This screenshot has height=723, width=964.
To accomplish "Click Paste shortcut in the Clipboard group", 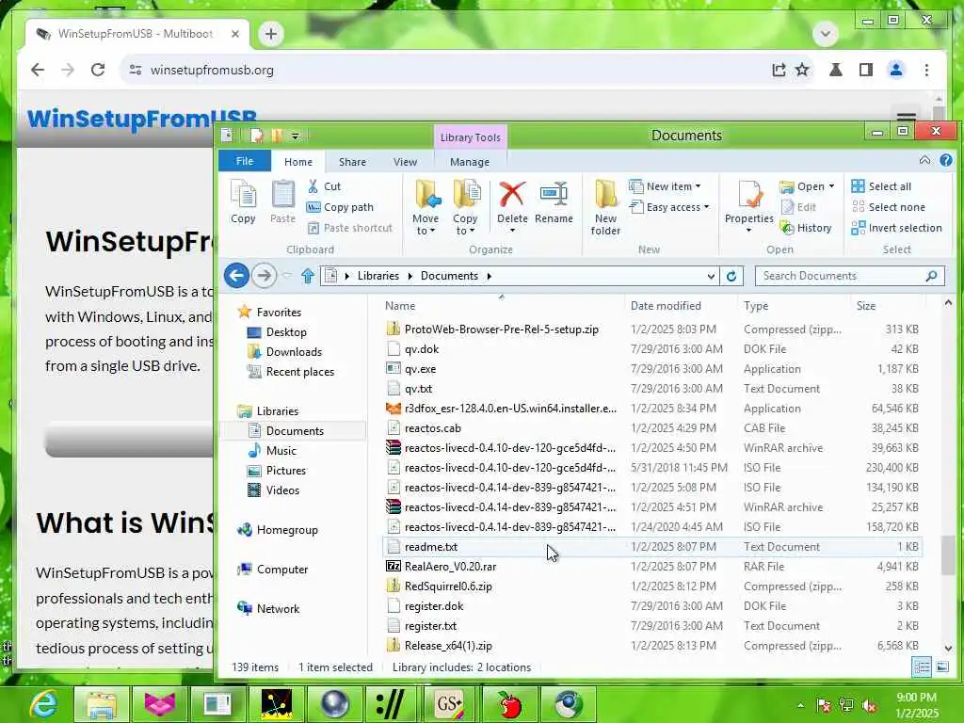I will click(349, 228).
